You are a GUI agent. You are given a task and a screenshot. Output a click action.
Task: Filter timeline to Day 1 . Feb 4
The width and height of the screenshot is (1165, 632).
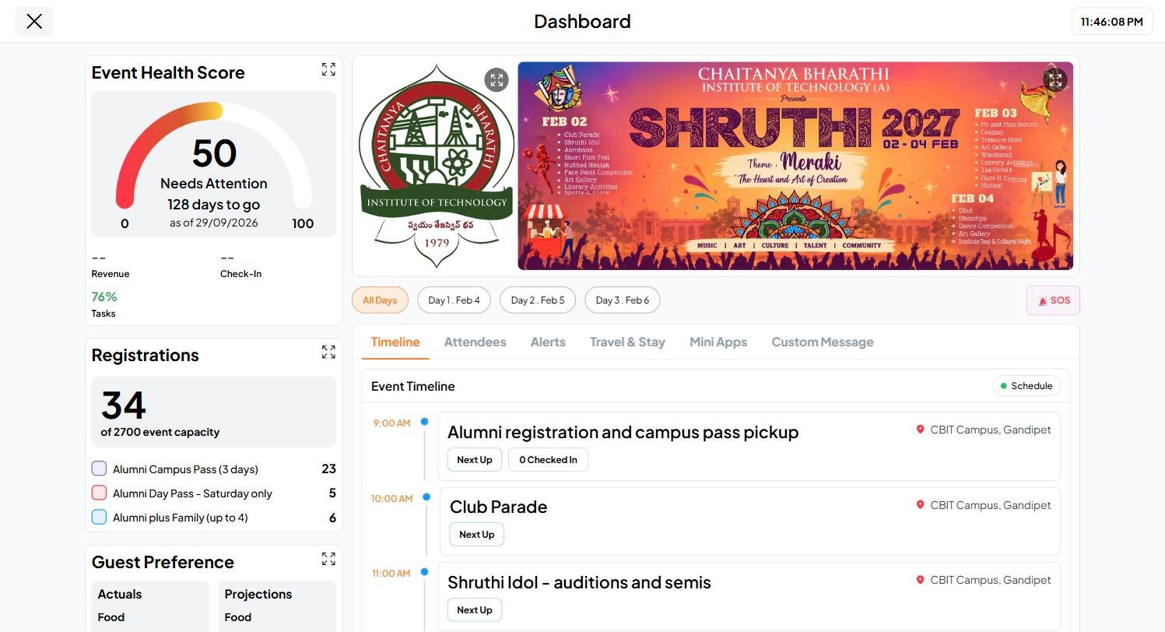(454, 300)
